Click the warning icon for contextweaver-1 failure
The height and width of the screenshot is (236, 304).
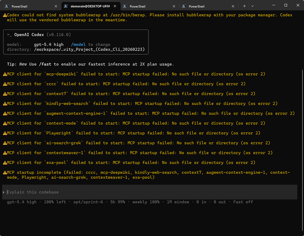tap(5, 153)
